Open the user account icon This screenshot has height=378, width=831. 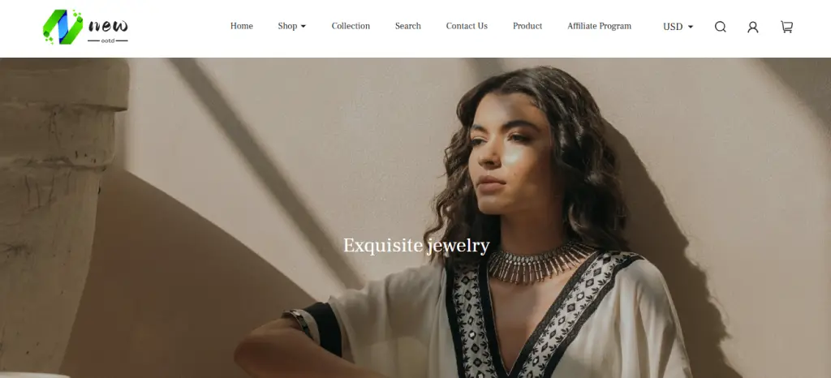click(752, 27)
